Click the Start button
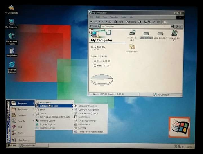This screenshot has width=203, height=154. (x=12, y=146)
